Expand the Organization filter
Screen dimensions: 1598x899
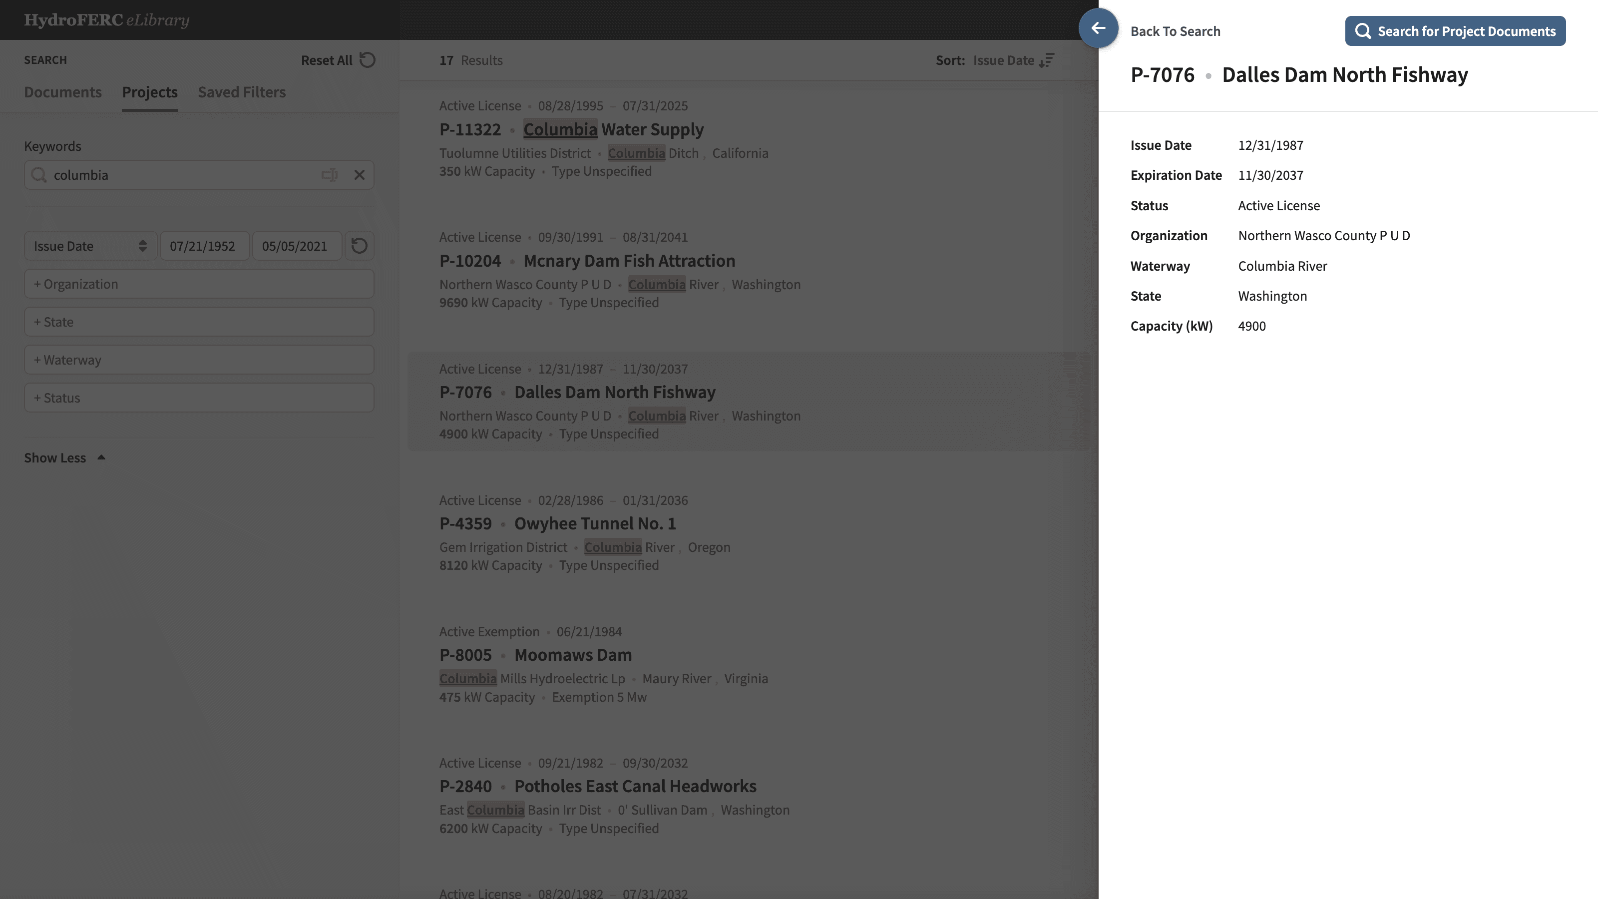click(x=199, y=284)
